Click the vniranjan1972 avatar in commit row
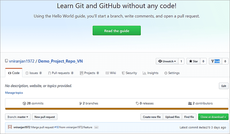230x134 pixels. (10, 127)
